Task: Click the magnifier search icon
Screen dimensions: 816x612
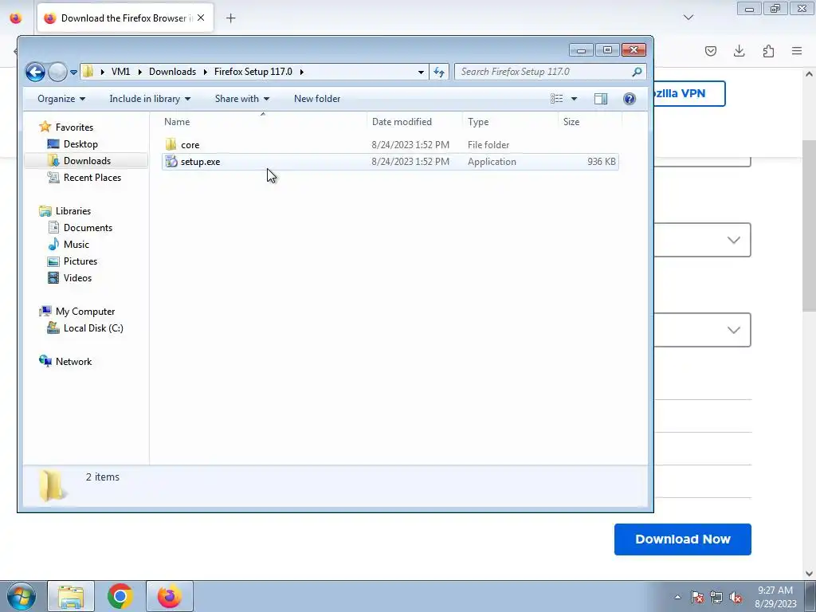Action: [x=637, y=72]
